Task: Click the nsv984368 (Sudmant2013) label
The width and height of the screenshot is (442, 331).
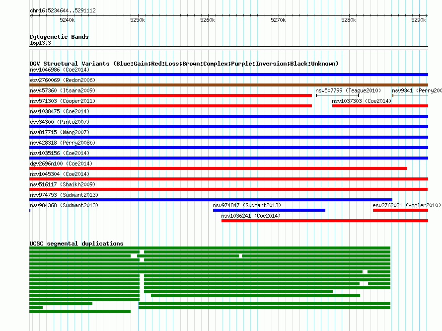Action: click(64, 205)
